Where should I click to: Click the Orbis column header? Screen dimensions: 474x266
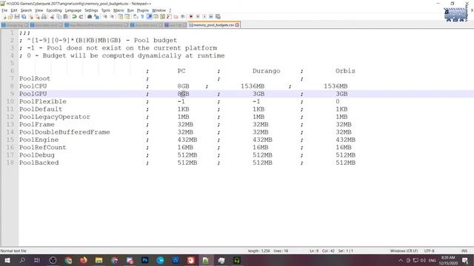[345, 71]
